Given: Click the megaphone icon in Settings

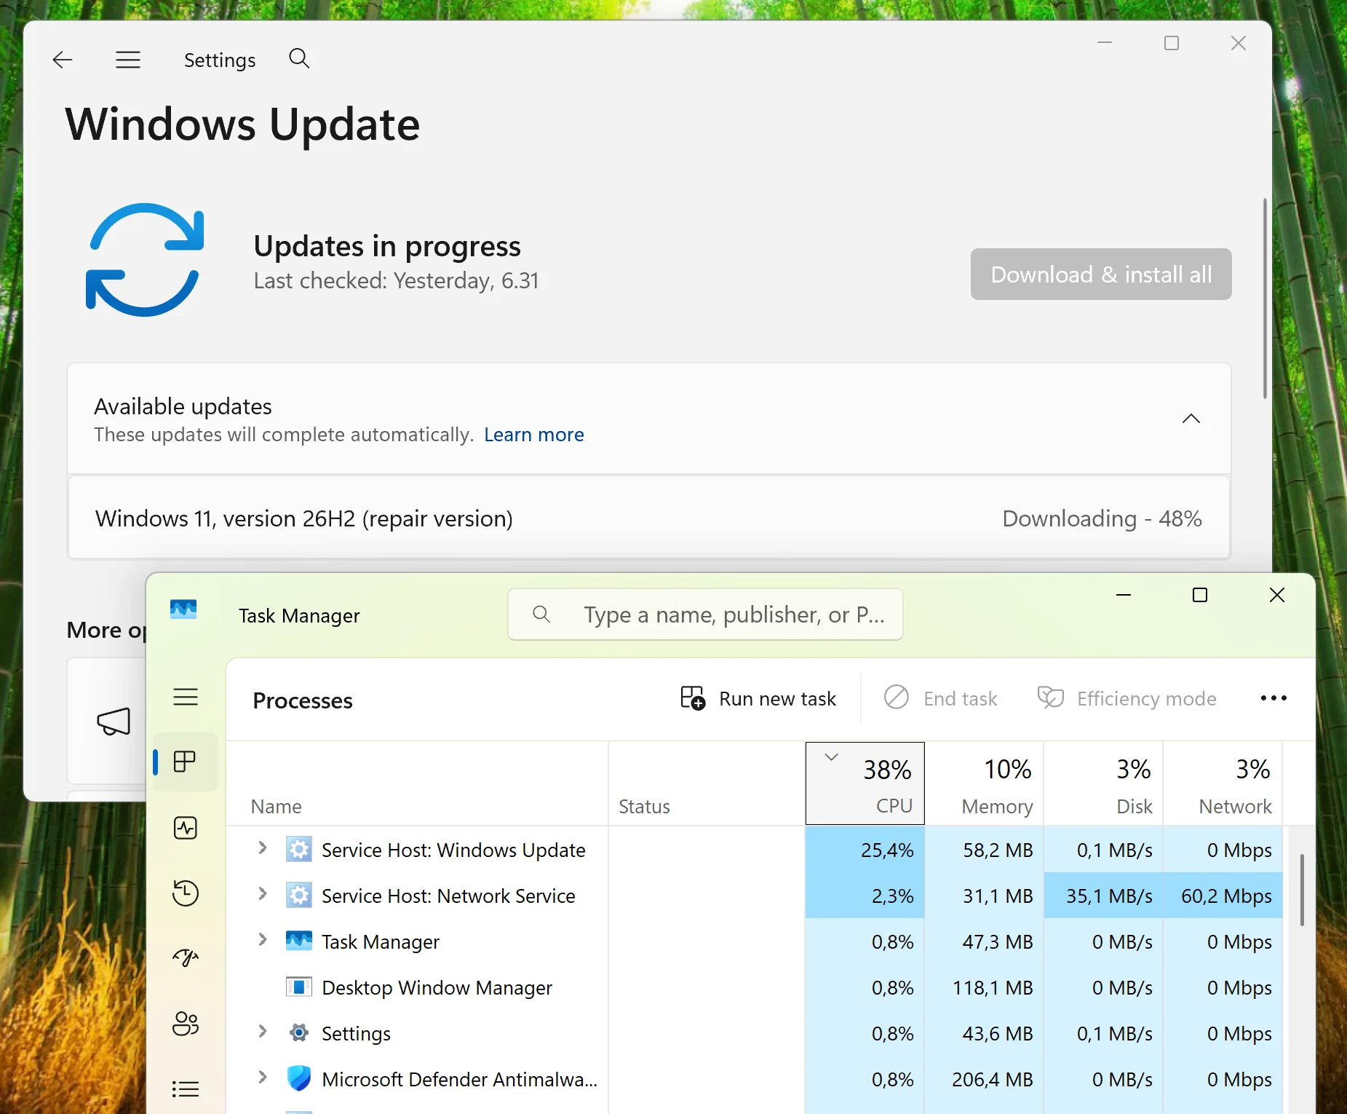Looking at the screenshot, I should click(114, 722).
